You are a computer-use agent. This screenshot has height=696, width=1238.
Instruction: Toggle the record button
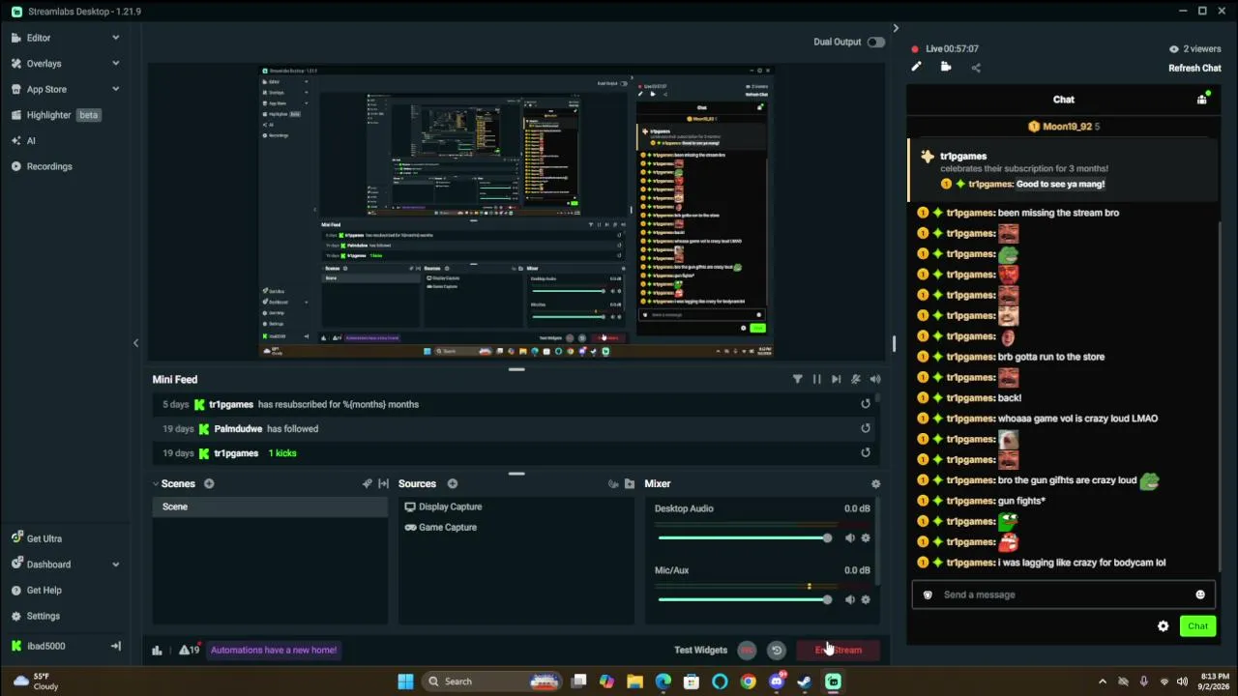(747, 650)
